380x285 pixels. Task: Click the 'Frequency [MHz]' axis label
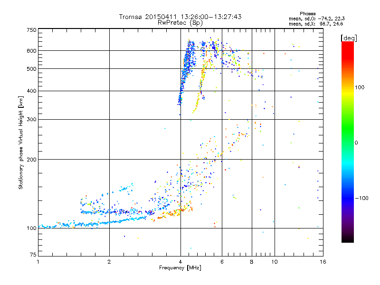[x=180, y=268]
